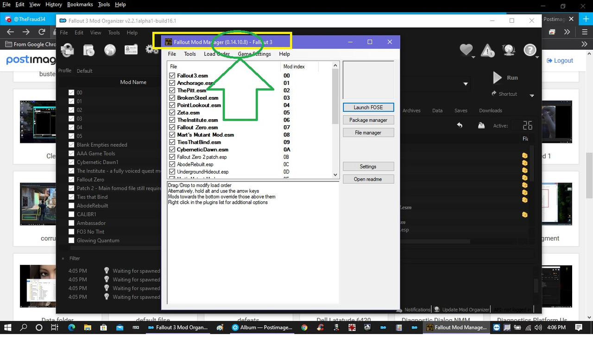Open Mail app from taskbar
The height and width of the screenshot is (348, 593).
coord(120,327)
